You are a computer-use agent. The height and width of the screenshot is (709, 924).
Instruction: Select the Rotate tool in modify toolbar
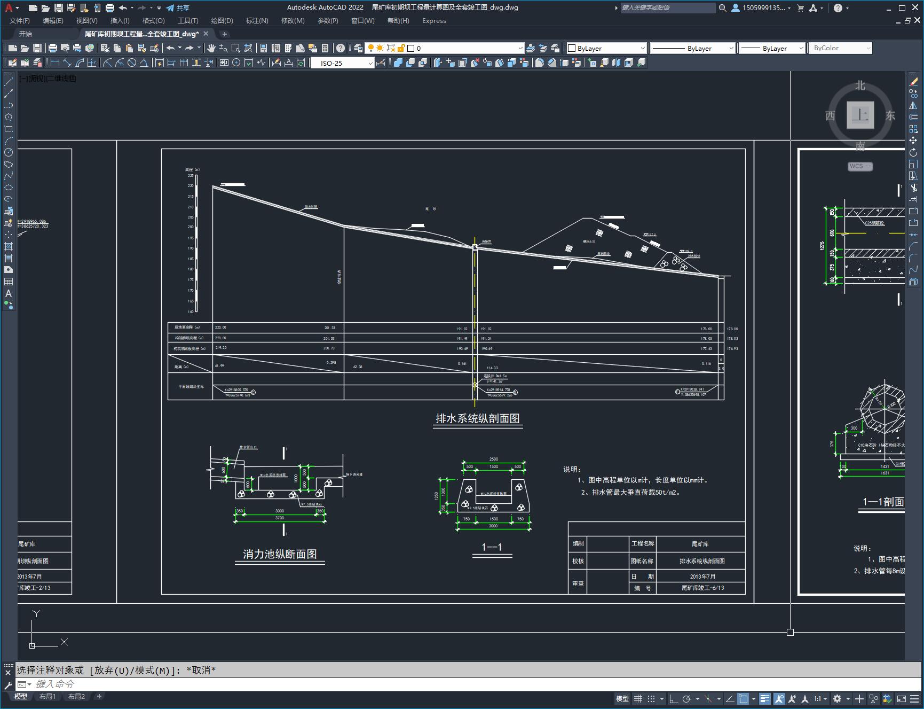click(913, 152)
